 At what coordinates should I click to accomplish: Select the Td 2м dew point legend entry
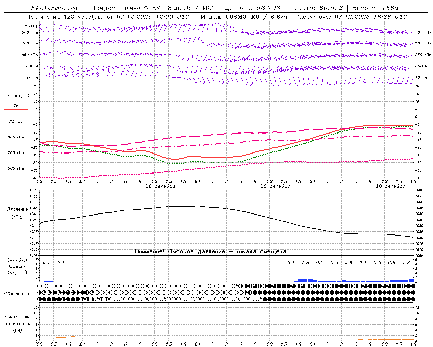click(16, 121)
